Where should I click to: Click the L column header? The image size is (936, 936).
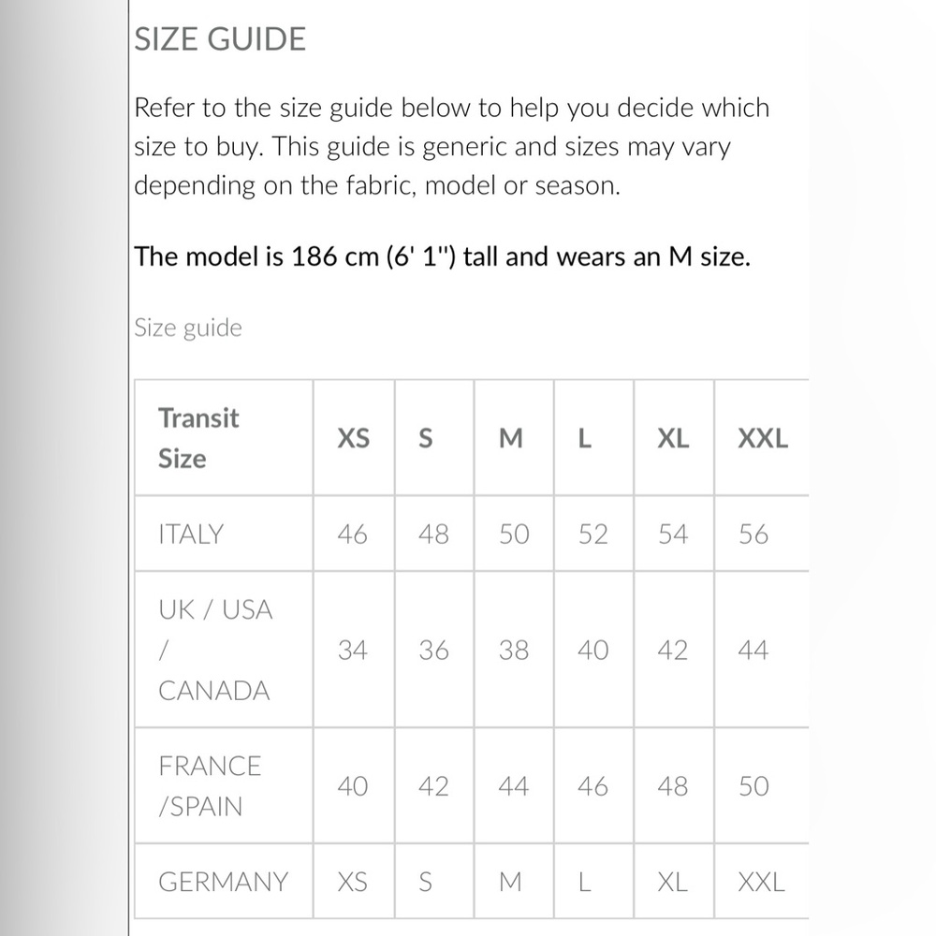pos(594,438)
